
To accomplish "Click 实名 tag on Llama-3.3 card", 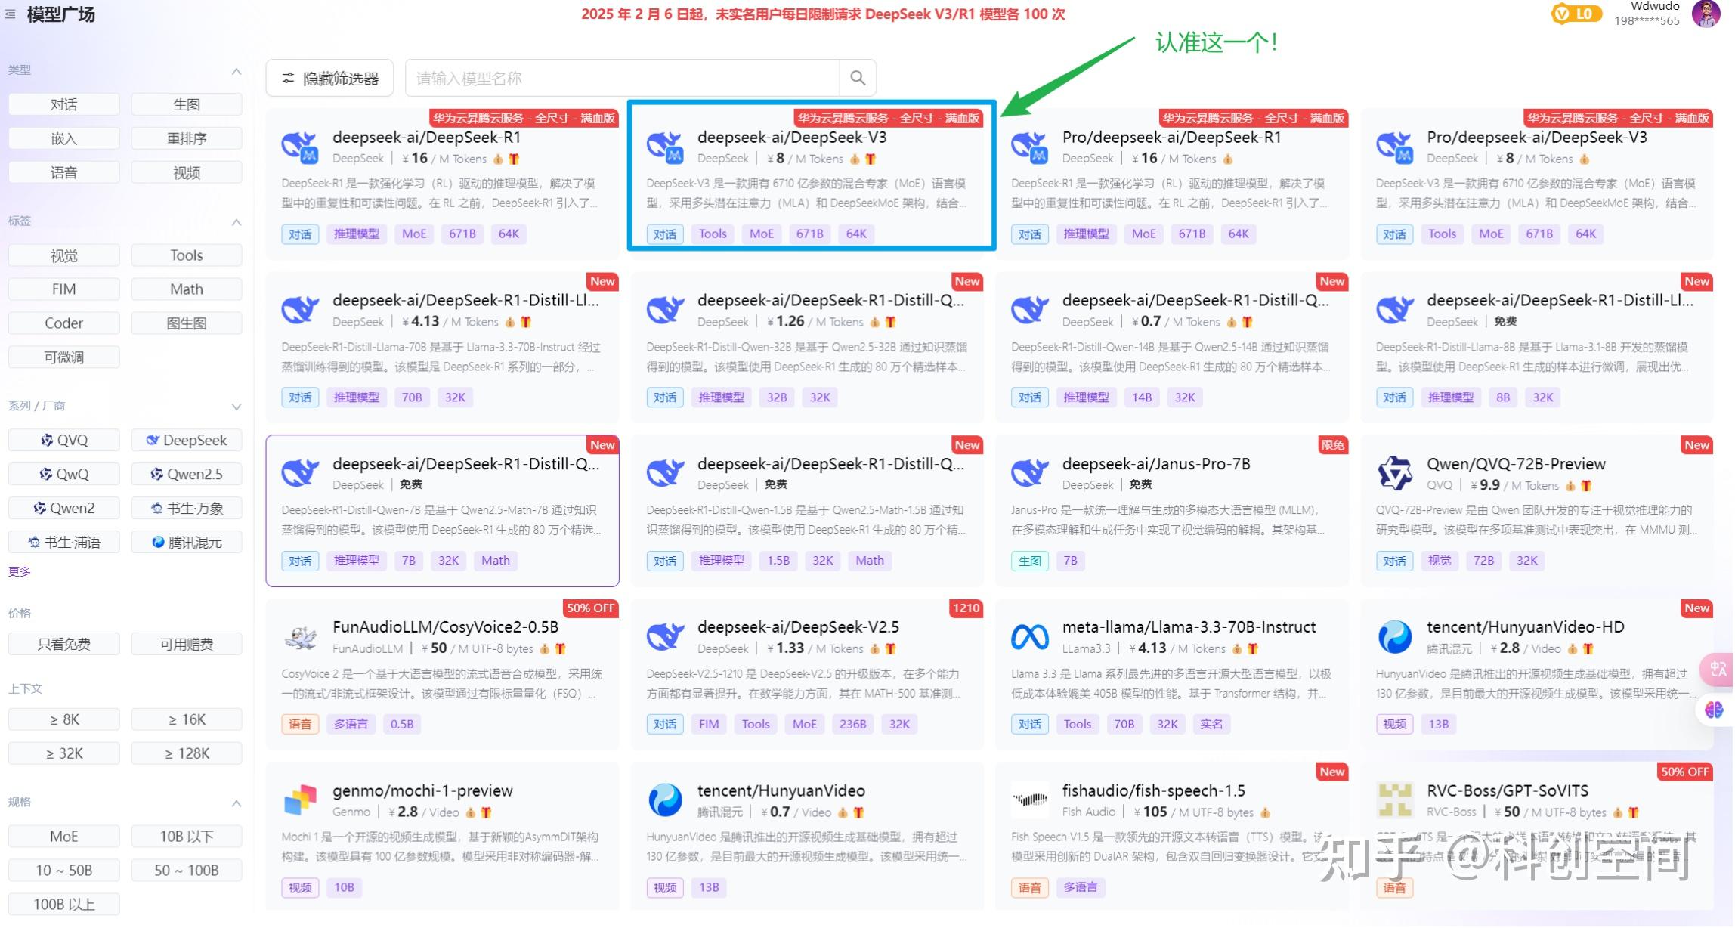I will 1211,724.
